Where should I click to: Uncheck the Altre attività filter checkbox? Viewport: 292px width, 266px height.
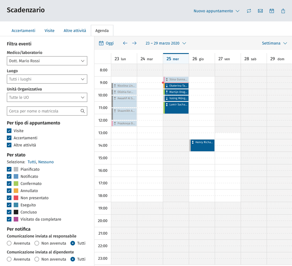tap(9, 145)
